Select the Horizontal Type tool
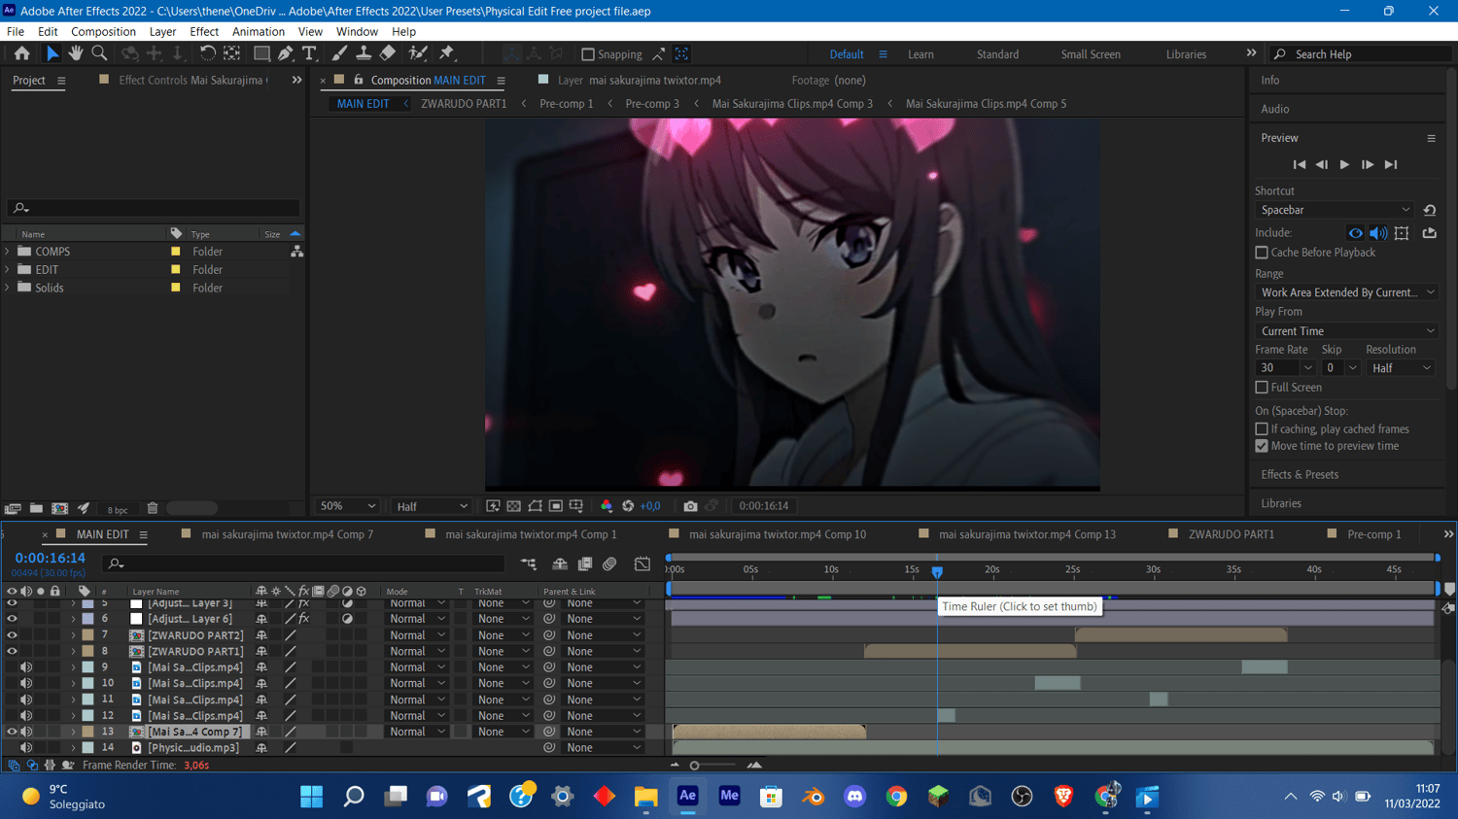 310,53
